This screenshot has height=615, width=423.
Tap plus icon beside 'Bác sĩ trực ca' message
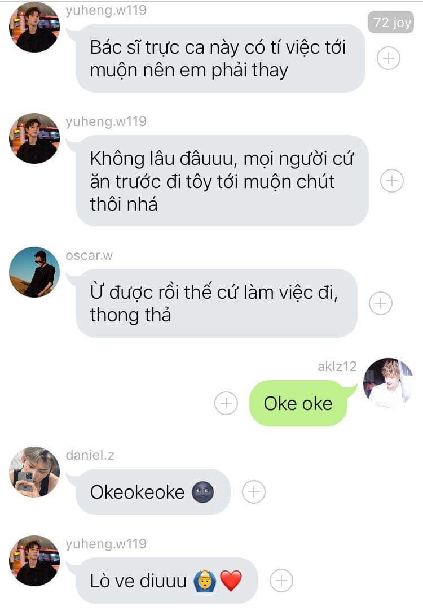coord(388,58)
